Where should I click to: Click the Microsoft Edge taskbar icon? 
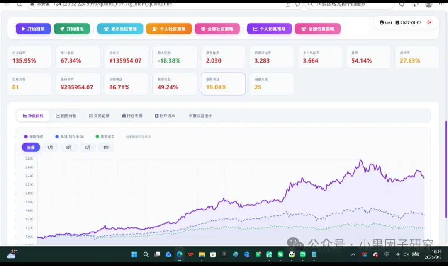pos(180,254)
